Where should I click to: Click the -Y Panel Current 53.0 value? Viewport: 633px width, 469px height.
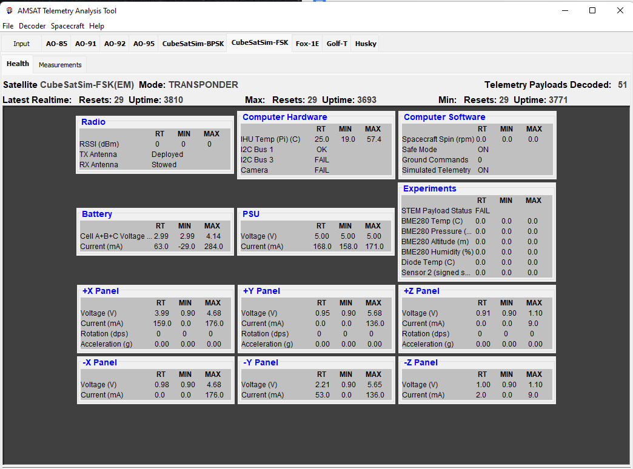click(322, 394)
